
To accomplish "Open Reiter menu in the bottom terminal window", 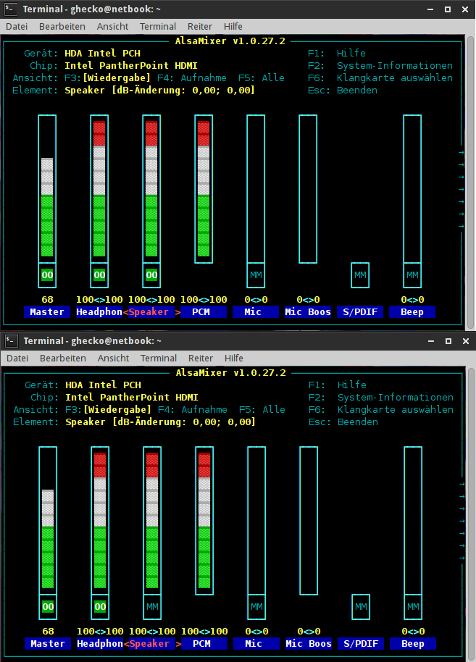I will [201, 358].
